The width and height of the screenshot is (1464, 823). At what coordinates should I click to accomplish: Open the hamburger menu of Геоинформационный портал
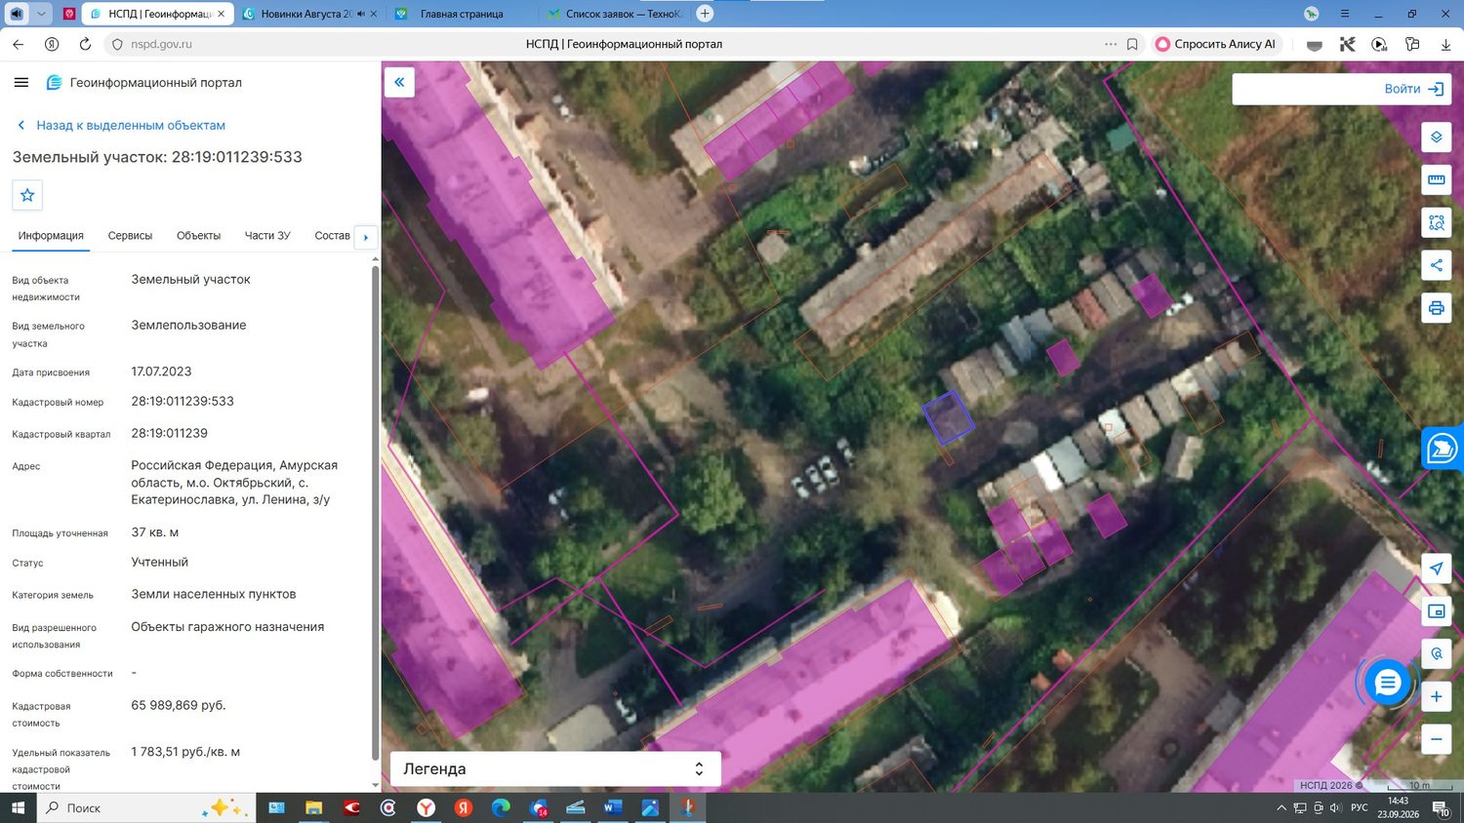tap(21, 83)
